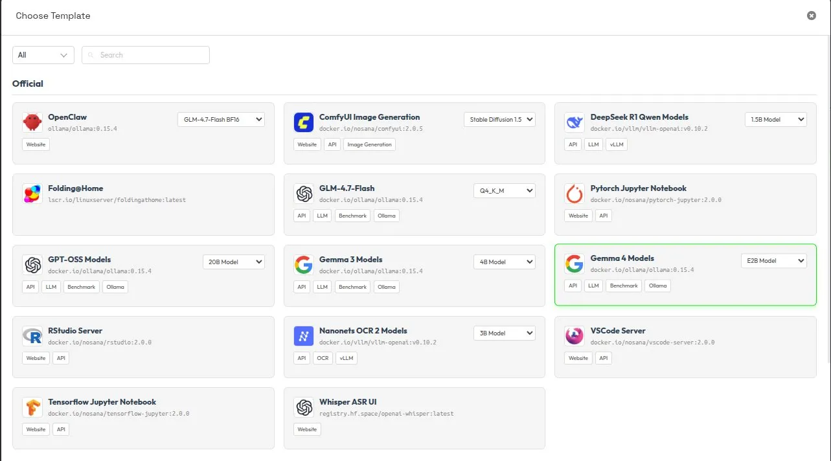Click the OpenClaw red mascot icon
This screenshot has width=831, height=461.
click(x=32, y=122)
